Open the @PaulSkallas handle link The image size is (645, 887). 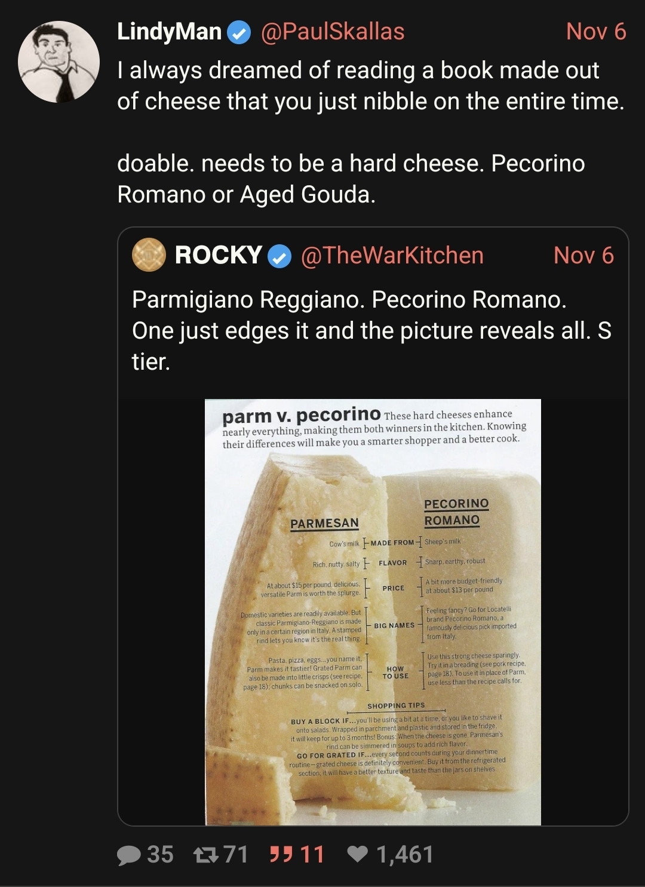(333, 31)
